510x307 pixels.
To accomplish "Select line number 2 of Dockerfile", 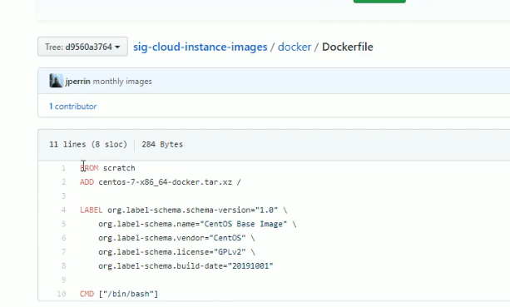I will pyautogui.click(x=63, y=182).
